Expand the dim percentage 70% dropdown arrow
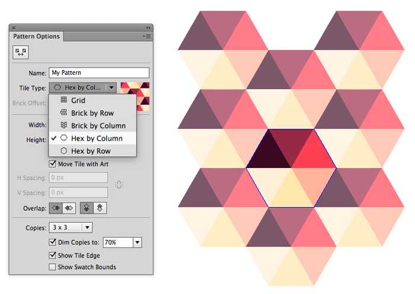Image resolution: width=415 pixels, height=294 pixels. (x=138, y=242)
